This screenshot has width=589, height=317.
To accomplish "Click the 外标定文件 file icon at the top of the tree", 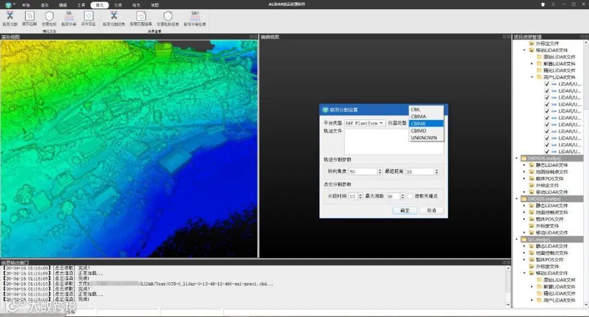I will 532,44.
